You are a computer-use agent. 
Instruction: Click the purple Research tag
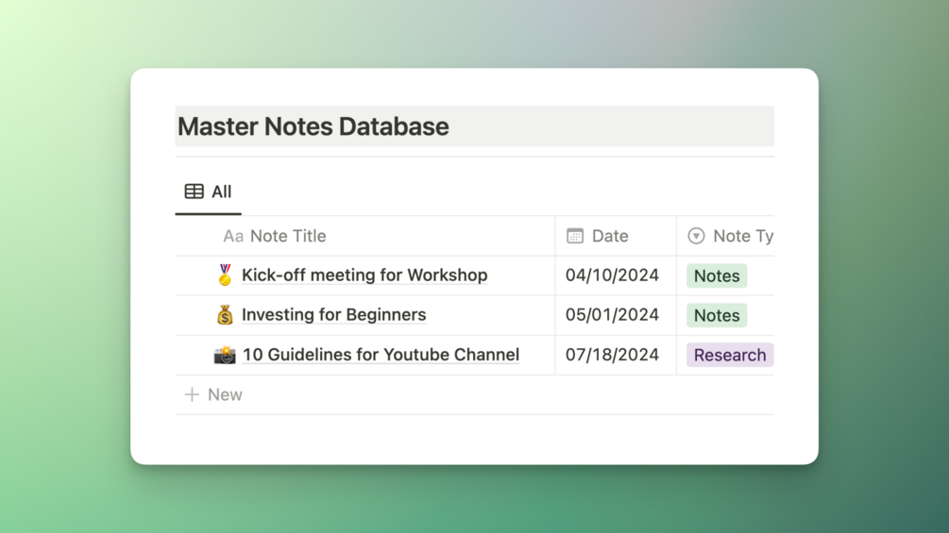[x=729, y=355]
